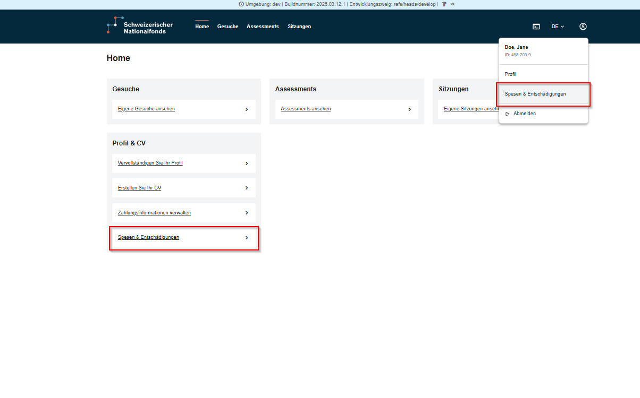Viewport: 640px width, 398px height.
Task: Select Profil in the user menu
Action: click(x=510, y=74)
